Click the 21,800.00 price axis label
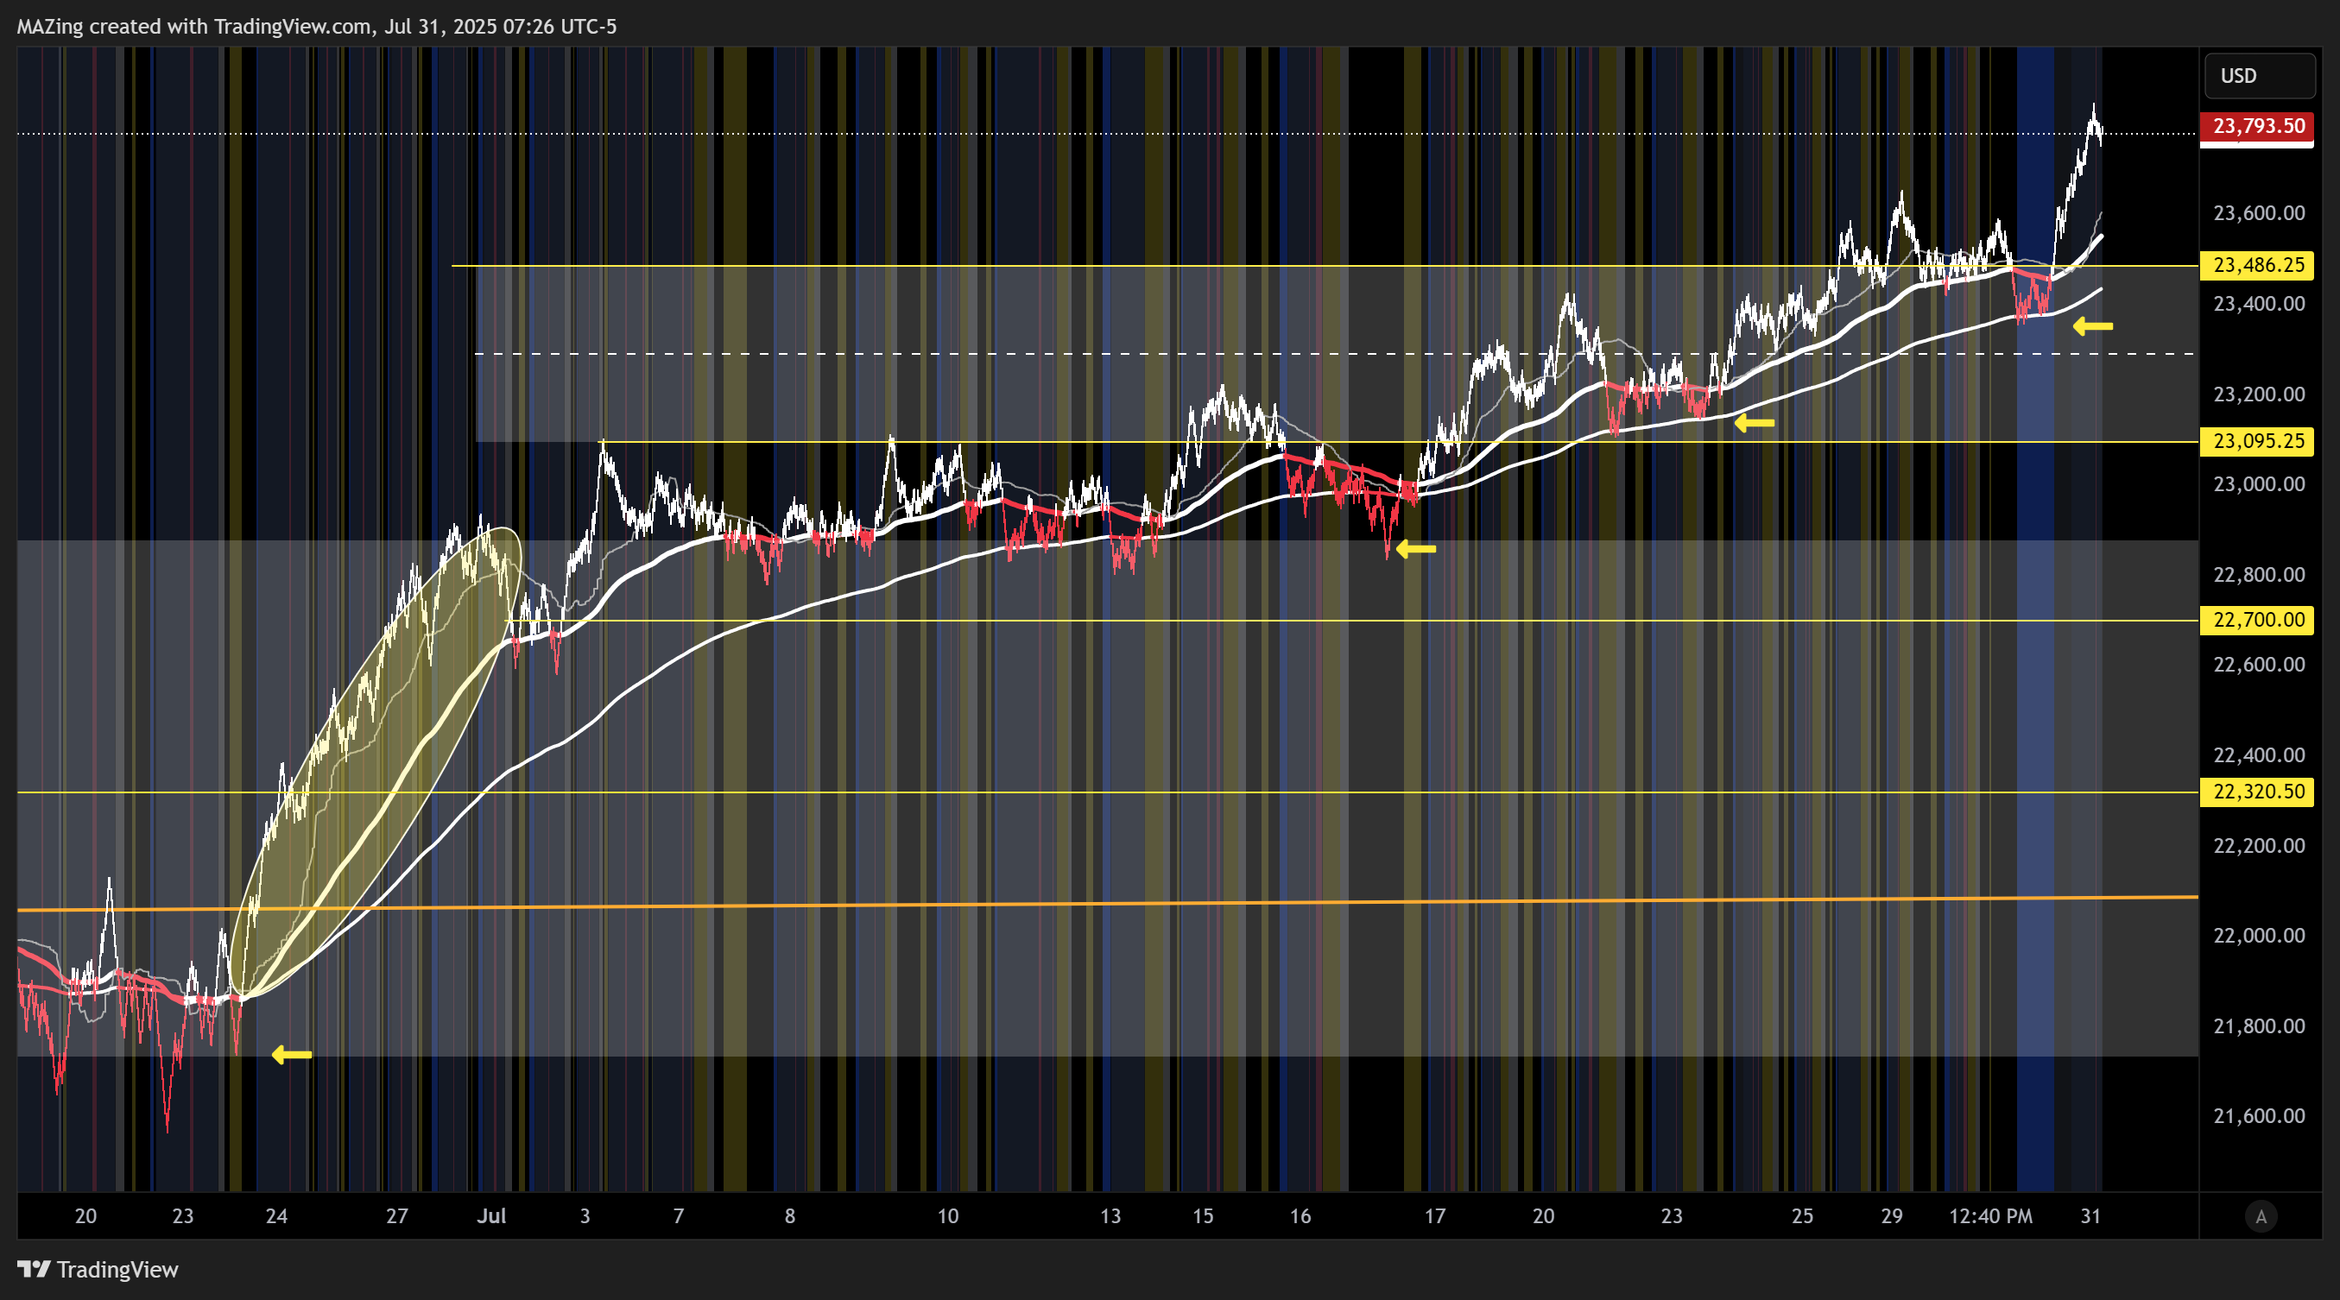 [2258, 1026]
